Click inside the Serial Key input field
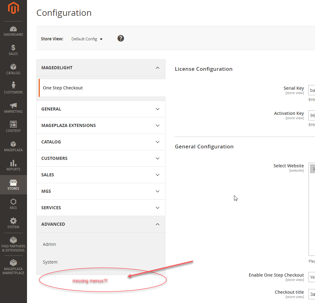This screenshot has height=303, width=315. 312,90
